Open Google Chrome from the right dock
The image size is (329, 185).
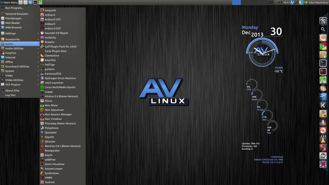click(x=323, y=45)
